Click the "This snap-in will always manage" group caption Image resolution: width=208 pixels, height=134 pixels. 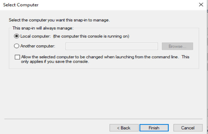[43, 28]
